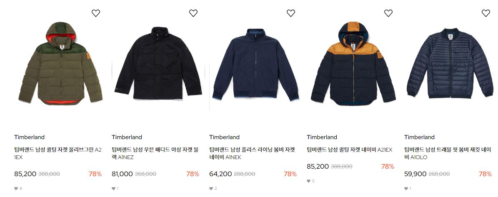Click Timberland brand above A1OLO jacket
498x197 pixels.
(419, 137)
